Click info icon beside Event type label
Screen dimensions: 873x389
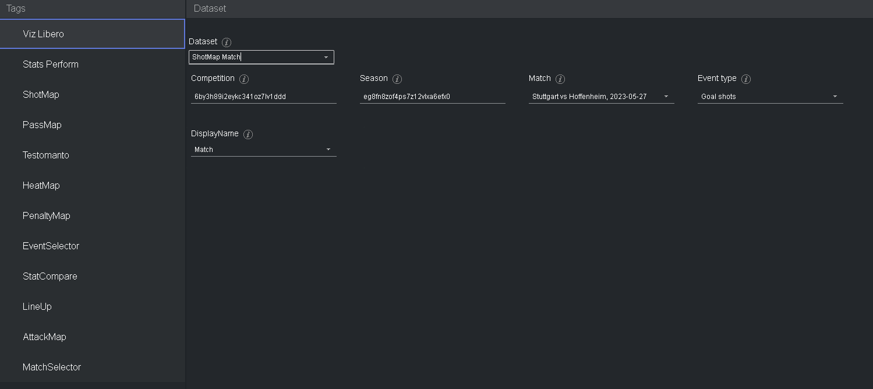point(746,79)
